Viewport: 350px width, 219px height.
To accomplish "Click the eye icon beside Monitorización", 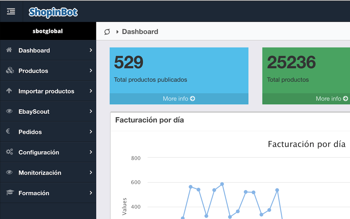I will [x=9, y=172].
